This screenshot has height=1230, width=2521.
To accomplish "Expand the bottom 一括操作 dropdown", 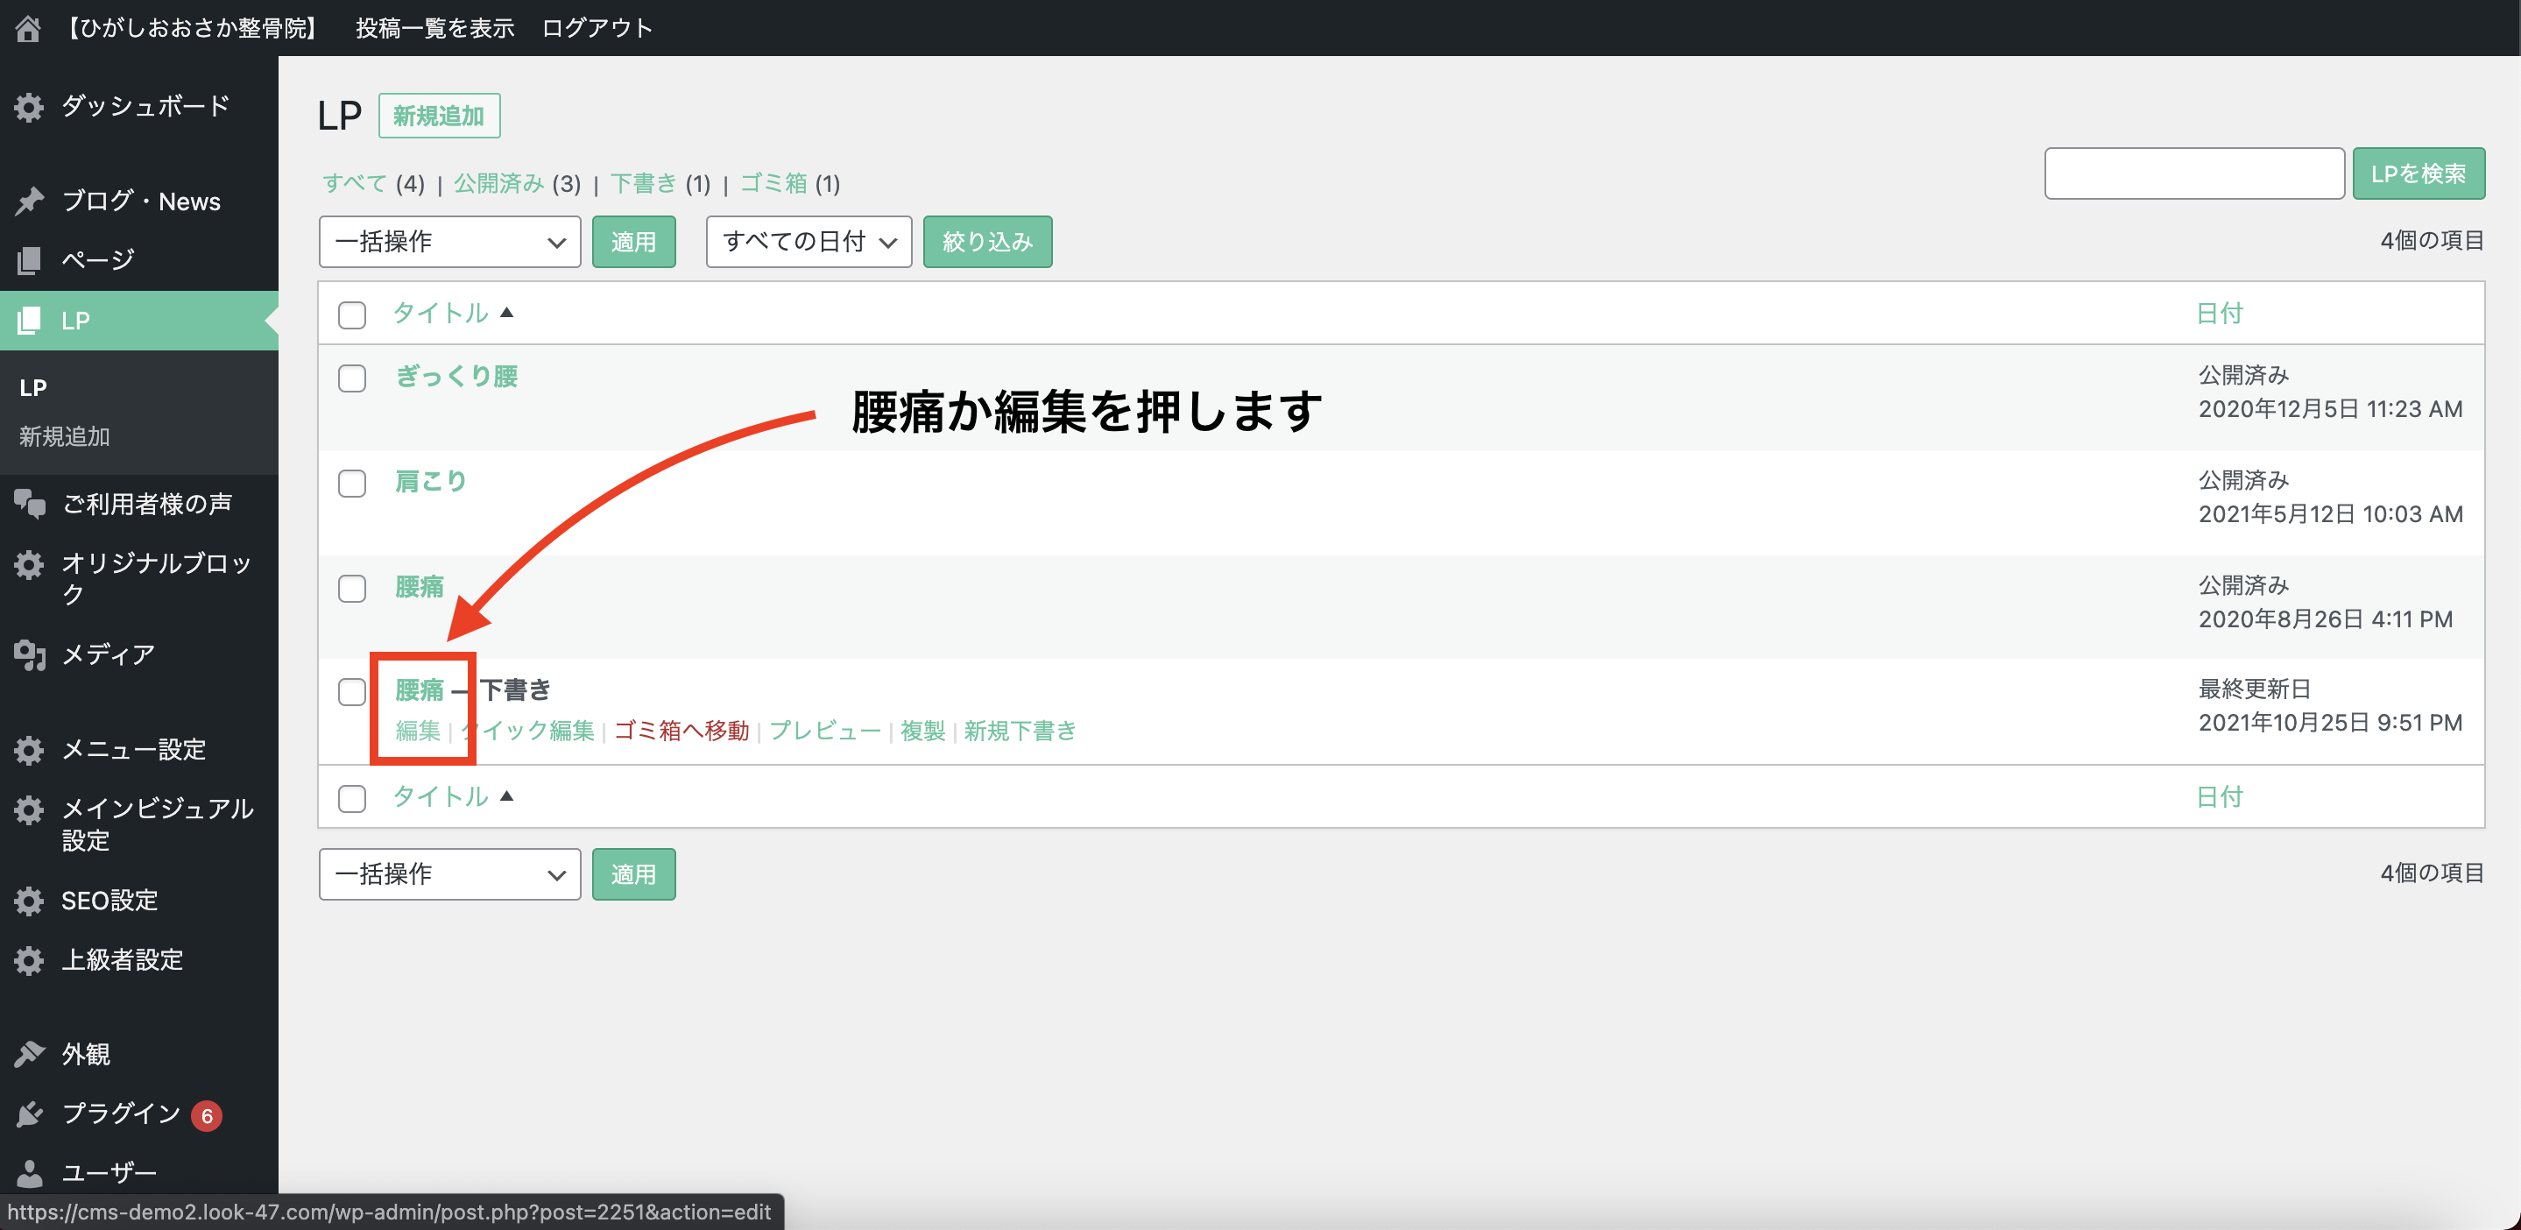I will (449, 873).
